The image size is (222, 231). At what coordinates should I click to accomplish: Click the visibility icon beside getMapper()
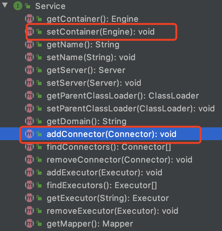[x=39, y=224]
